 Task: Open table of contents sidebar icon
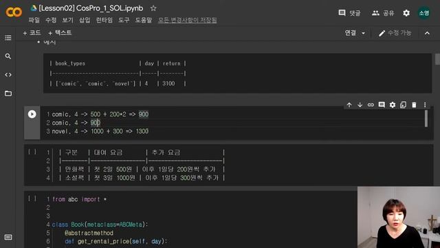coord(8,38)
